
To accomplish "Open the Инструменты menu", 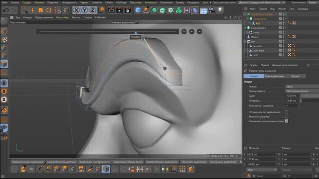I will click(69, 2).
